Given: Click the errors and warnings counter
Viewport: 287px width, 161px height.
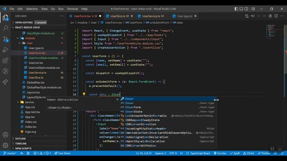Looking at the screenshot, I should point(42,153).
